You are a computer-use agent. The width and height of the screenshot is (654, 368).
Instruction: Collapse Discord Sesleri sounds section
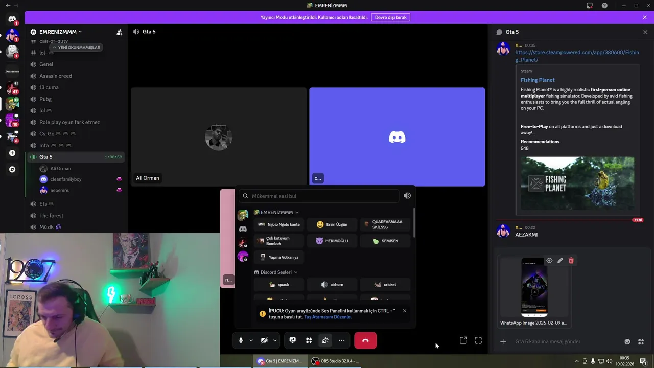276,272
